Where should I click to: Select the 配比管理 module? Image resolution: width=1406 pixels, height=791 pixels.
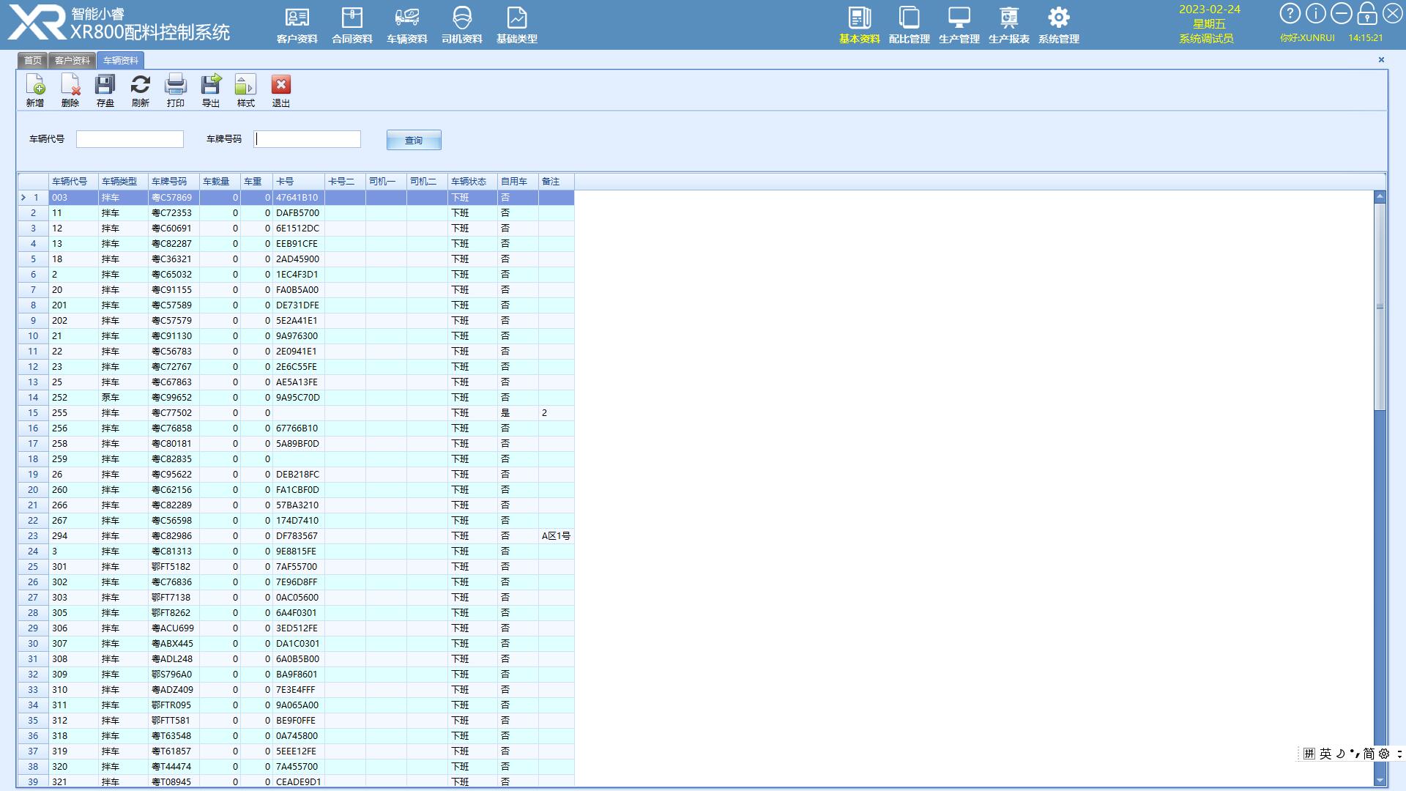pyautogui.click(x=909, y=25)
